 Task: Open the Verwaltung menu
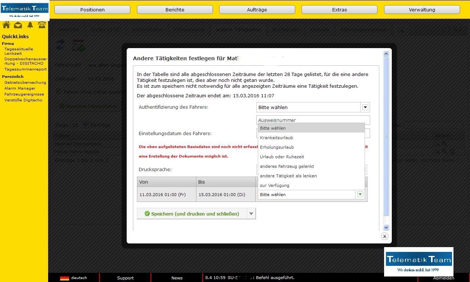422,10
